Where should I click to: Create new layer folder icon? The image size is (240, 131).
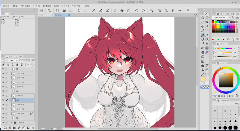click(x=14, y=128)
